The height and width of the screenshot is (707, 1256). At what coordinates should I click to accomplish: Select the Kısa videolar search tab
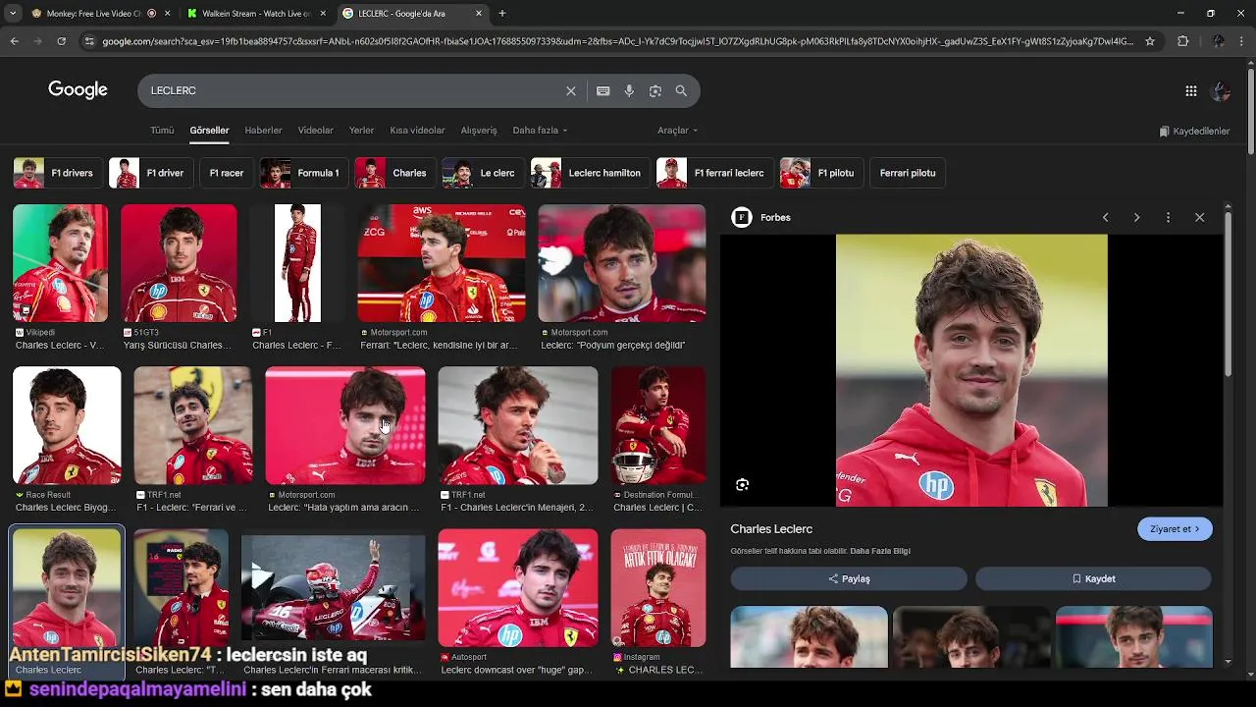click(417, 131)
